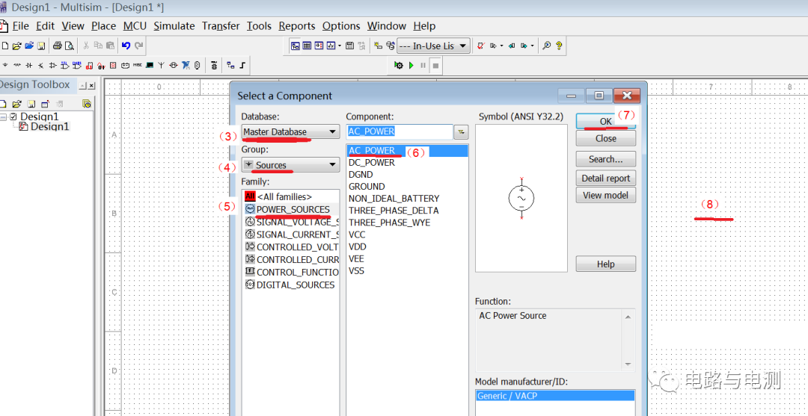808x416 pixels.
Task: Open the Spreadsheet View icon
Action: pos(307,46)
